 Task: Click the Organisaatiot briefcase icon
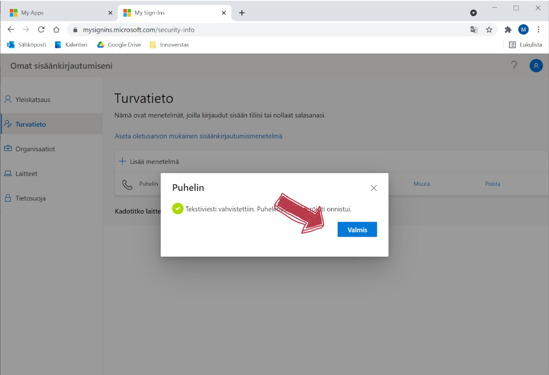8,148
